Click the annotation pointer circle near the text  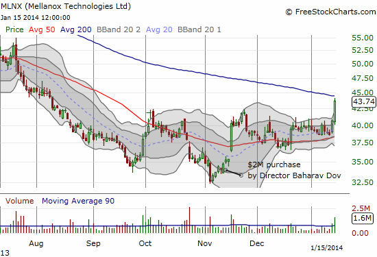coord(241,175)
